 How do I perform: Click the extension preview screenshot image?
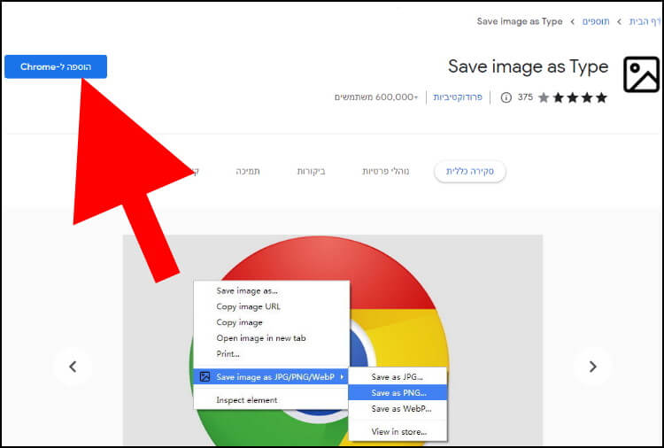click(x=332, y=340)
